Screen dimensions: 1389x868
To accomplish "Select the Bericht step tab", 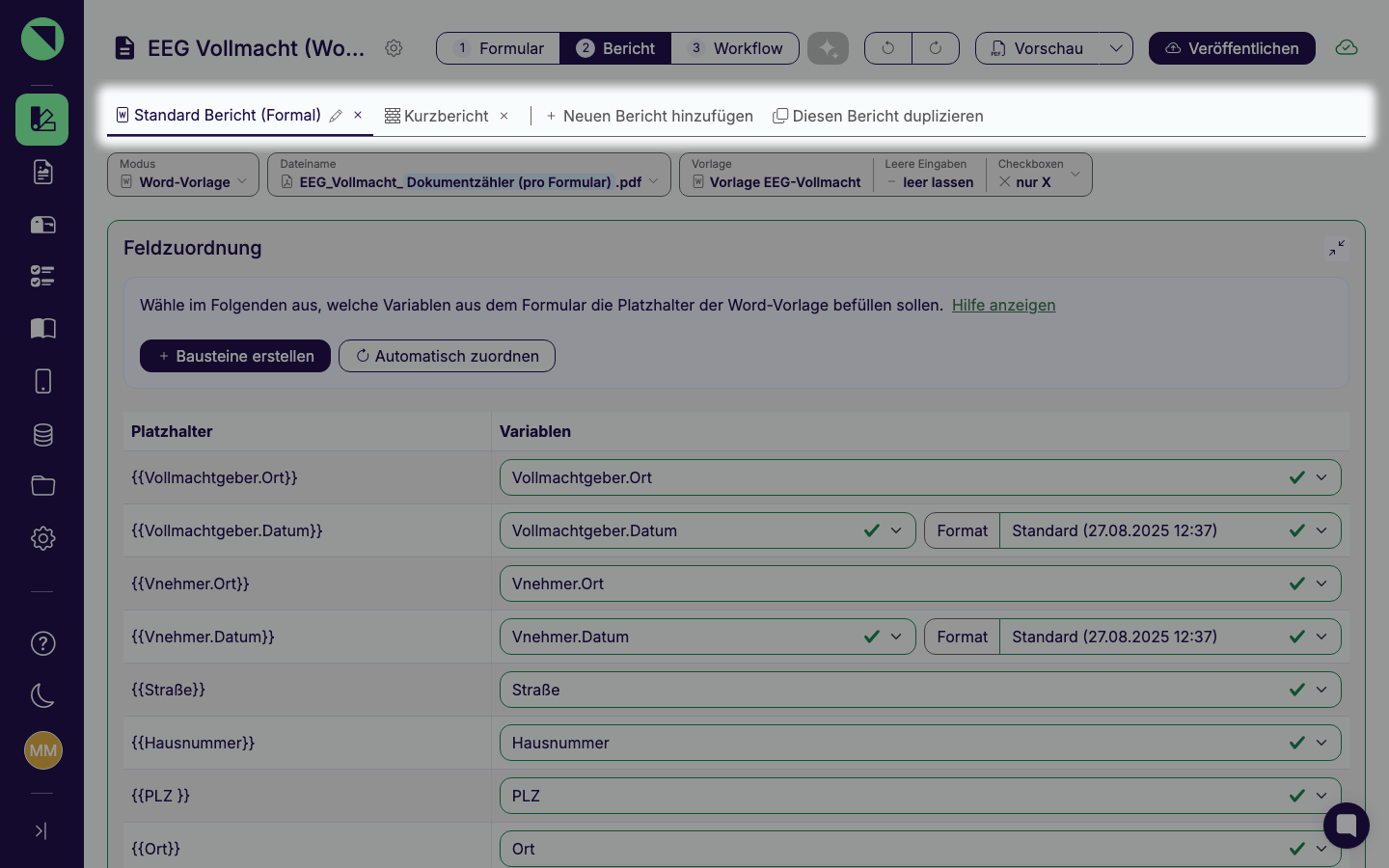I will (x=615, y=48).
